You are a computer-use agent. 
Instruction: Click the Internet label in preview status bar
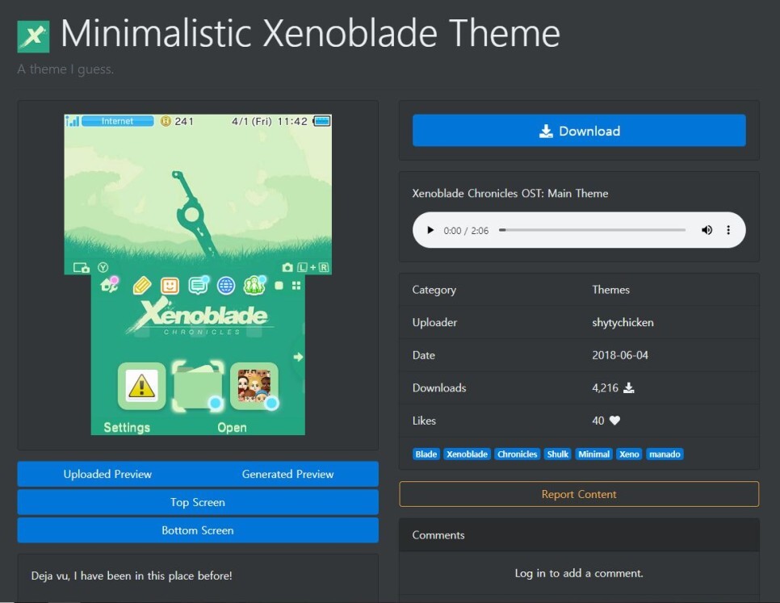click(117, 121)
